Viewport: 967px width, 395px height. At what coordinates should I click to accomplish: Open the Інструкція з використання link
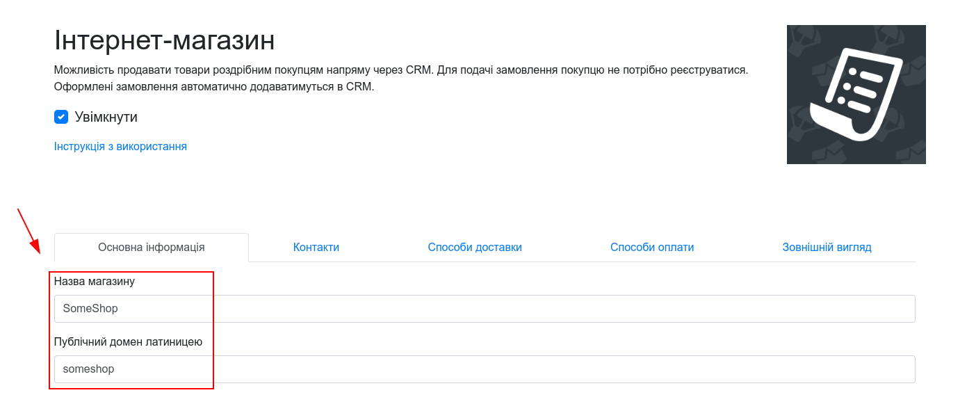(x=120, y=146)
